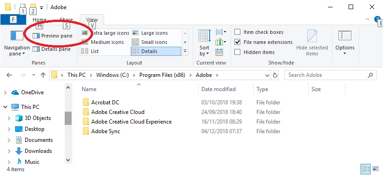The height and width of the screenshot is (189, 383).
Task: Switch to the Share tab
Action: (x=66, y=20)
